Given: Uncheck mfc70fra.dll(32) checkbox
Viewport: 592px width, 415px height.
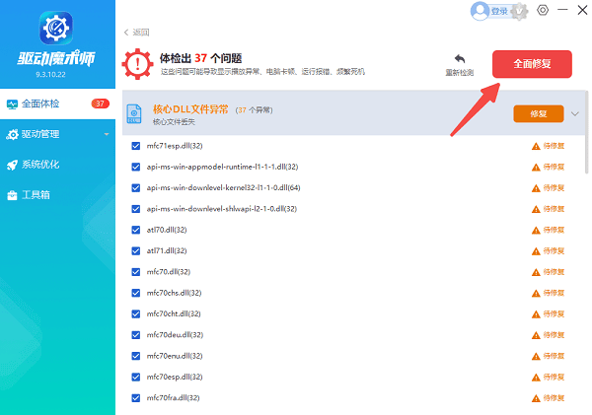Looking at the screenshot, I should 136,398.
